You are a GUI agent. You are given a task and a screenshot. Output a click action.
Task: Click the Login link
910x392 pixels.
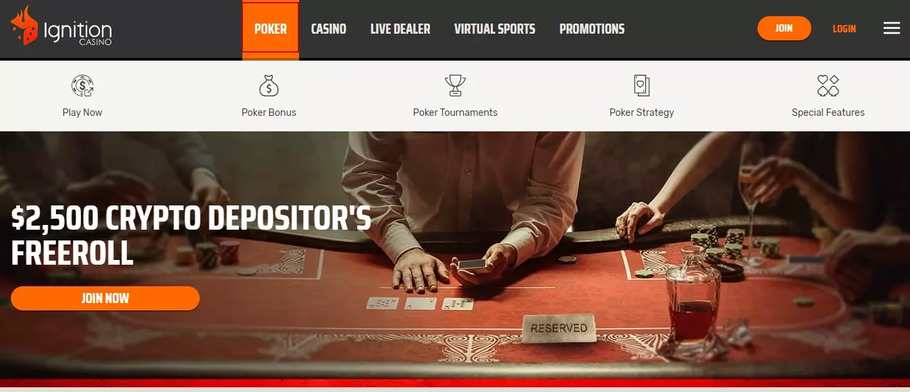point(844,28)
